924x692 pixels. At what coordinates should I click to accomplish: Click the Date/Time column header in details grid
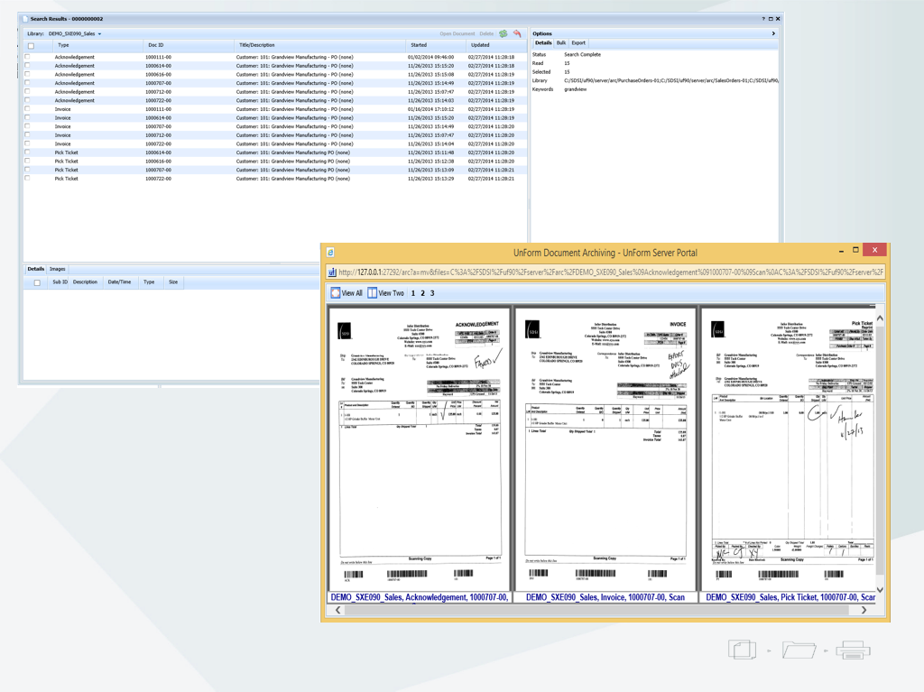(x=120, y=282)
